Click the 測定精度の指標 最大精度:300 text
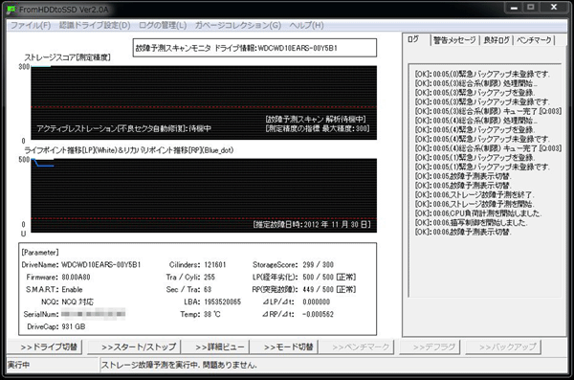The width and height of the screenshot is (574, 380). (x=317, y=128)
